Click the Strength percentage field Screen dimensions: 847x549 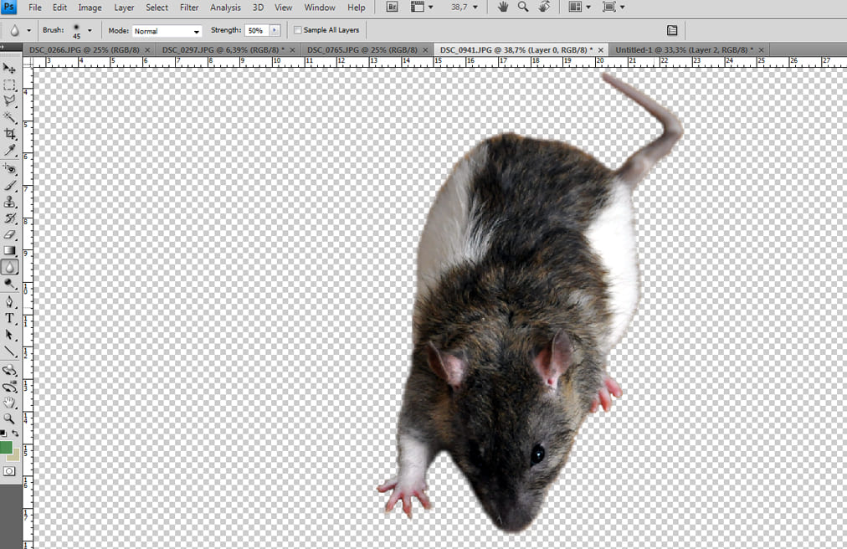tap(255, 30)
